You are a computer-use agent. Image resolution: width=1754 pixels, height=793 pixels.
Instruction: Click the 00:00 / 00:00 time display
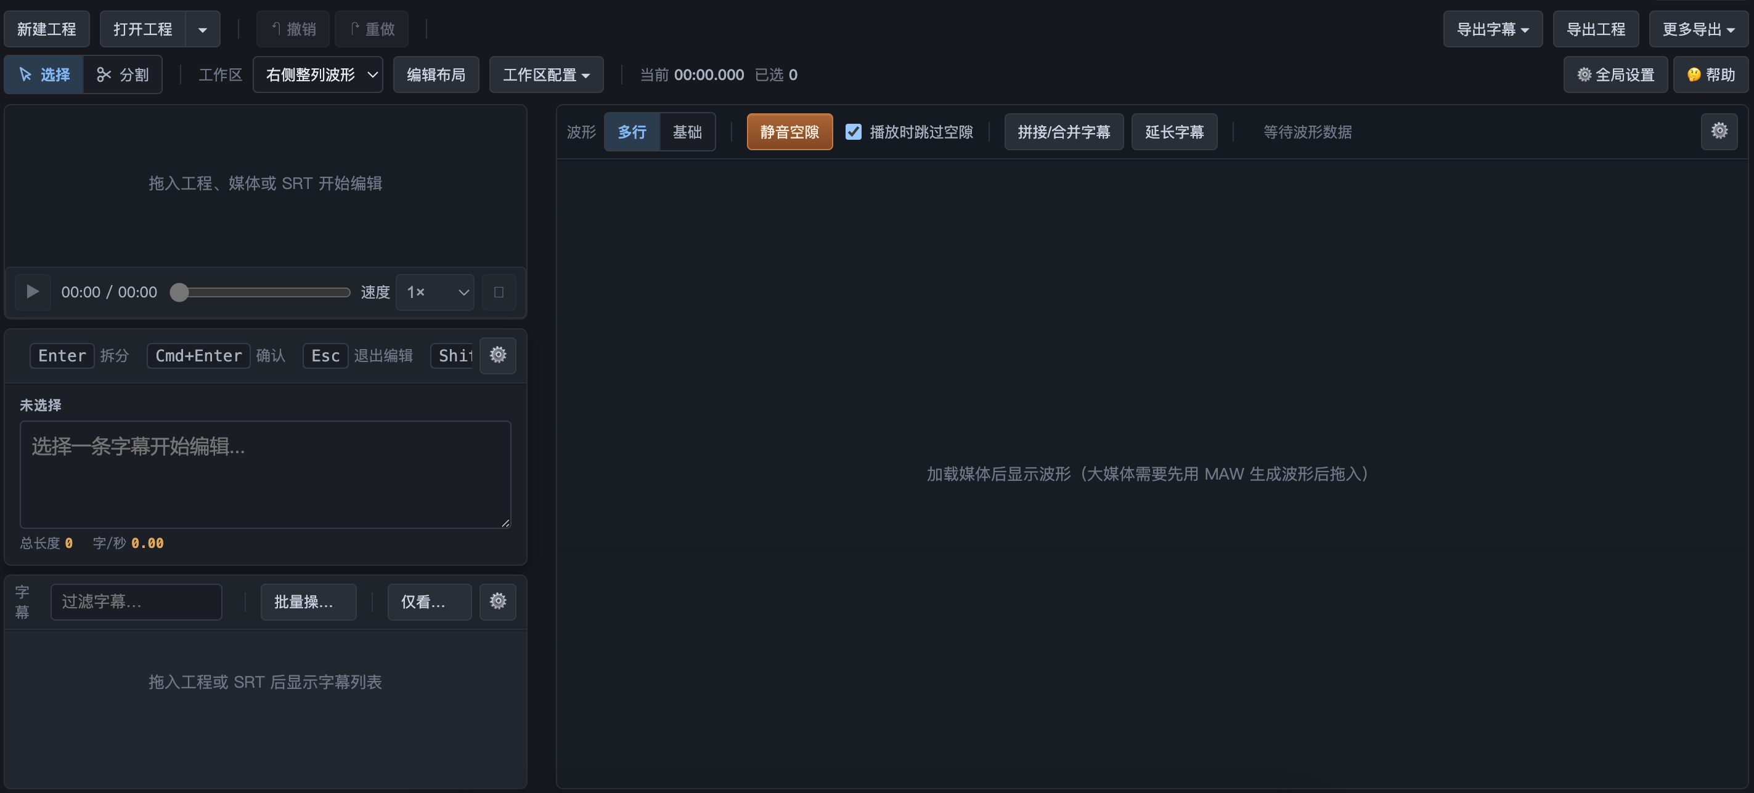[109, 292]
